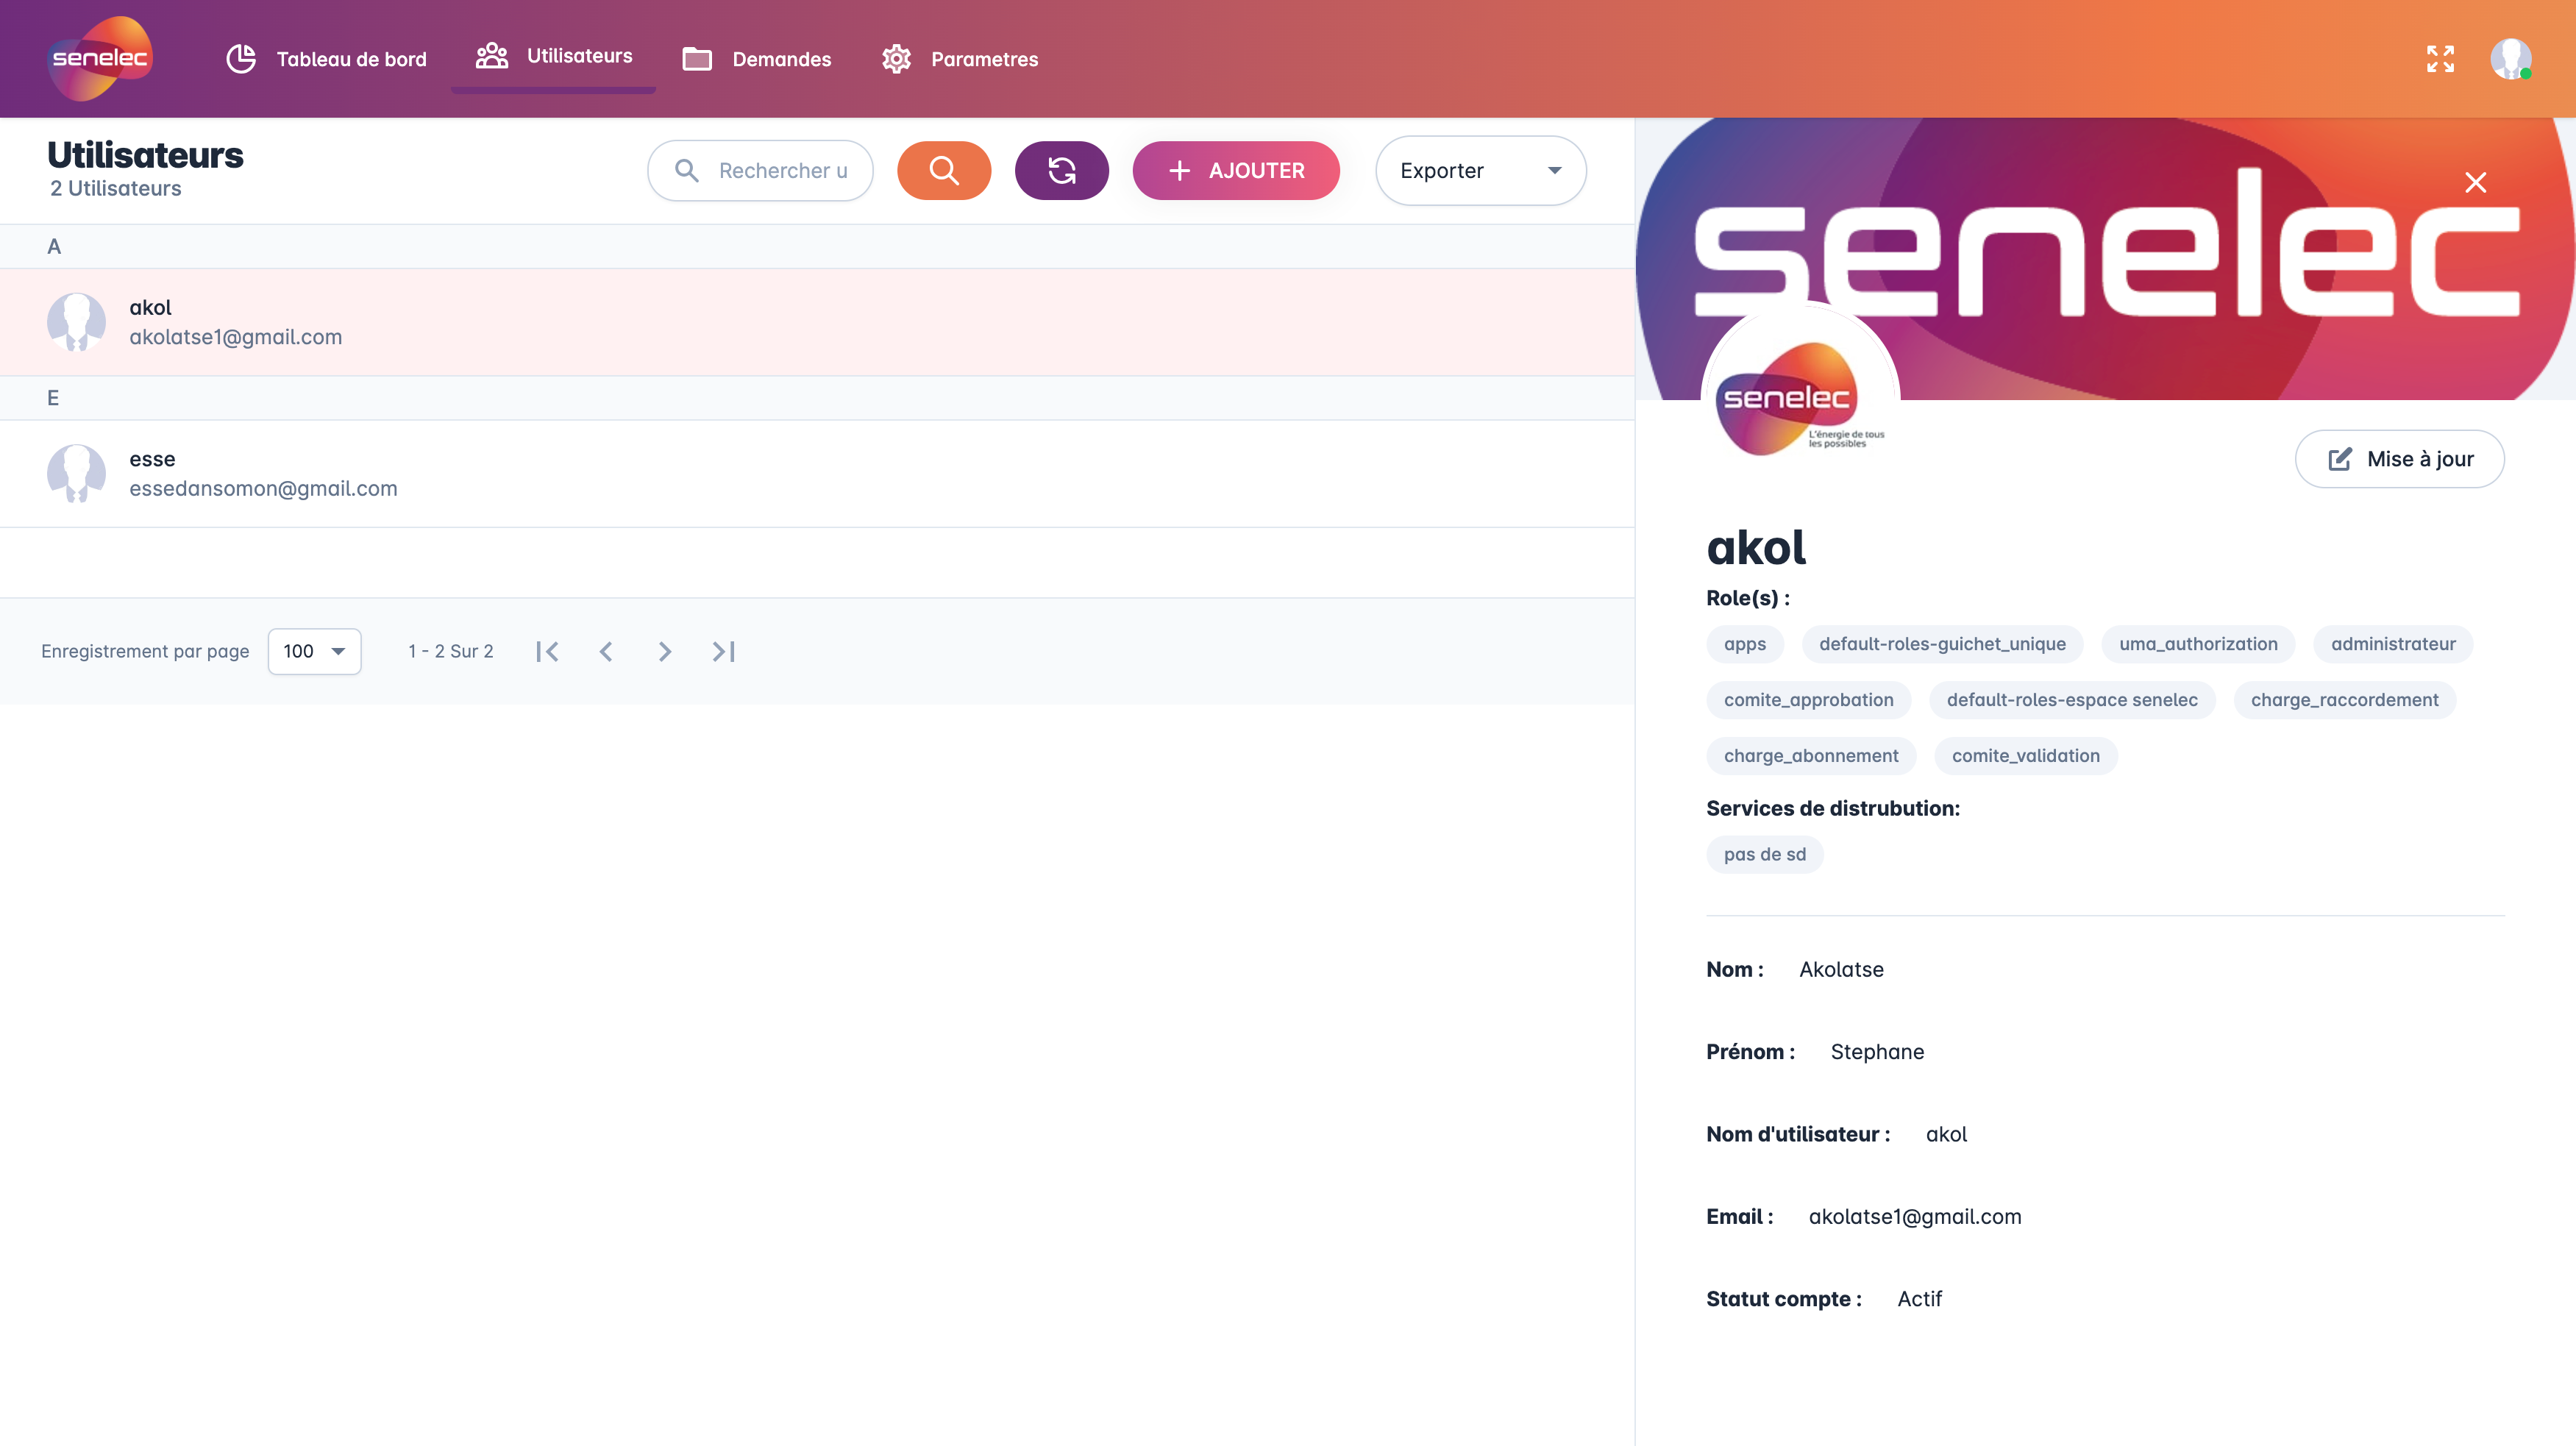Click the administrateur role chip
This screenshot has width=2576, height=1446.
pos(2393,644)
